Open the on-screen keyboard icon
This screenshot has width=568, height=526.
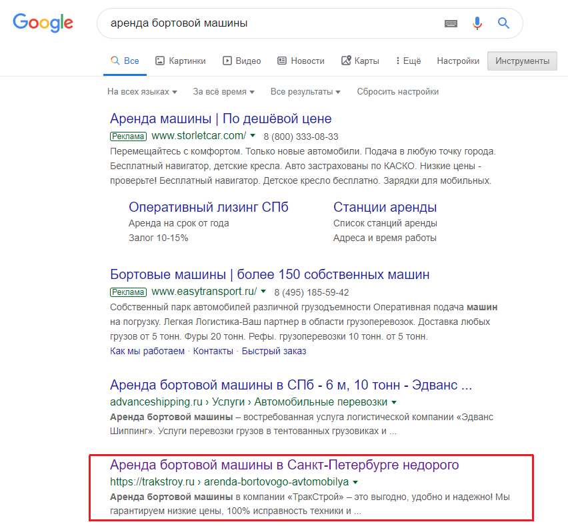pyautogui.click(x=451, y=23)
